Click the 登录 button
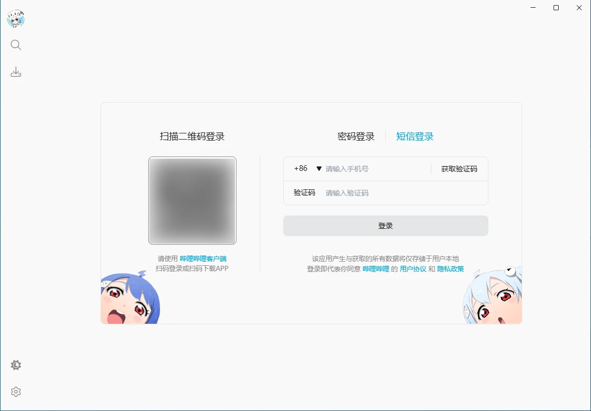The width and height of the screenshot is (591, 411). click(x=385, y=226)
